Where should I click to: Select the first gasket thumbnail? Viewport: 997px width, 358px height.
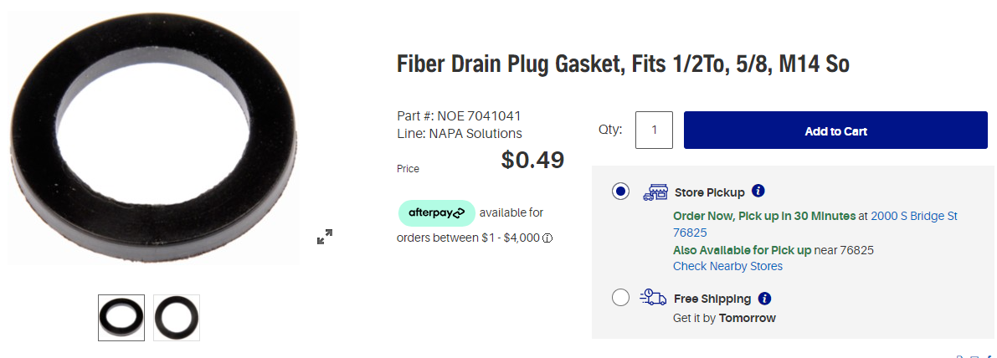[121, 318]
